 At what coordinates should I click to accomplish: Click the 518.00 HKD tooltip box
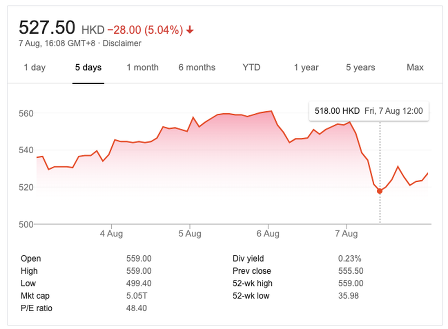pyautogui.click(x=368, y=111)
